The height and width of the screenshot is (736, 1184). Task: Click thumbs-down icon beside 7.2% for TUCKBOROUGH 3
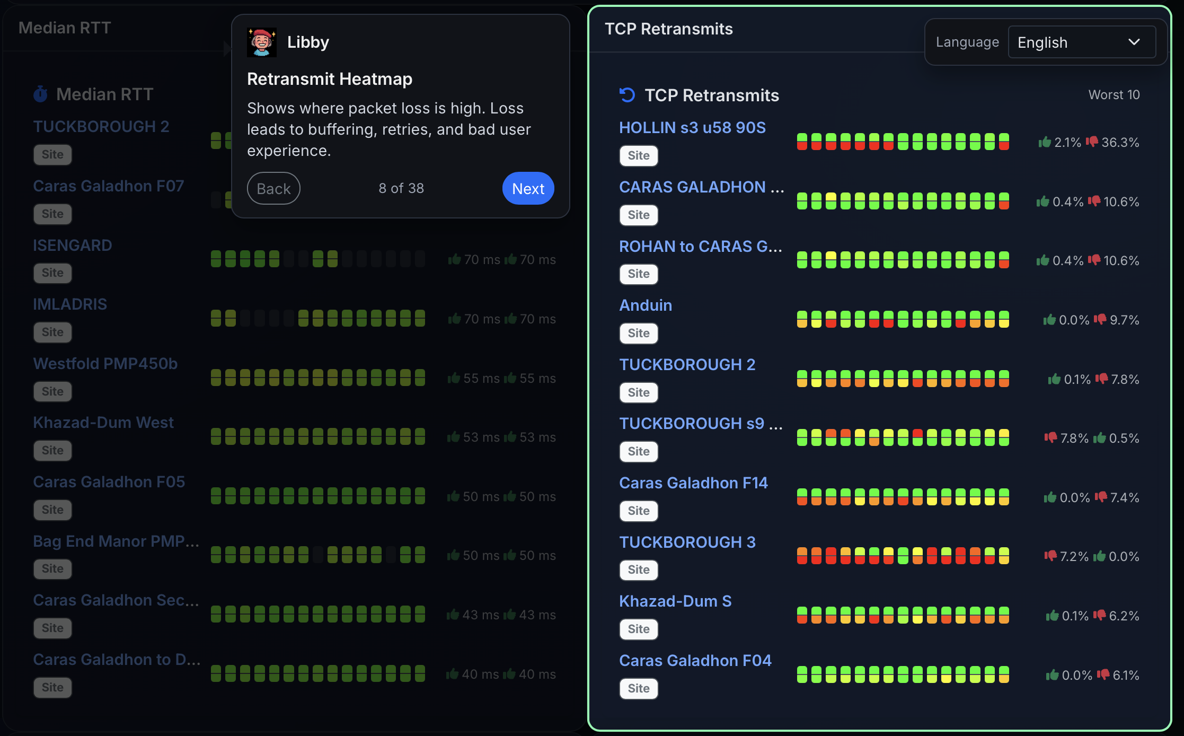[x=1050, y=556]
